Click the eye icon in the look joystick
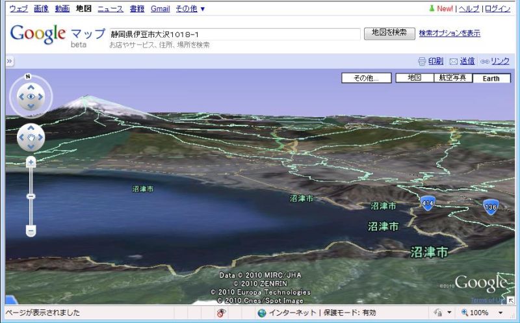Image resolution: width=520 pixels, height=323 pixels. pos(31,97)
